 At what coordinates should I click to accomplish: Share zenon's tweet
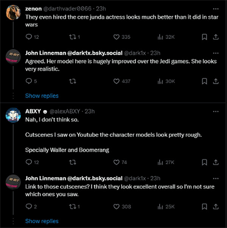pos(216,37)
